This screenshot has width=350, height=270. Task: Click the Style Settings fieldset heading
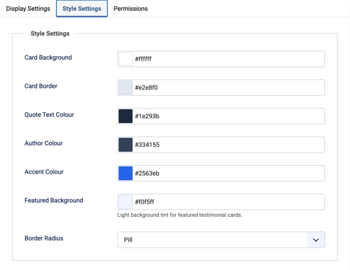(50, 34)
